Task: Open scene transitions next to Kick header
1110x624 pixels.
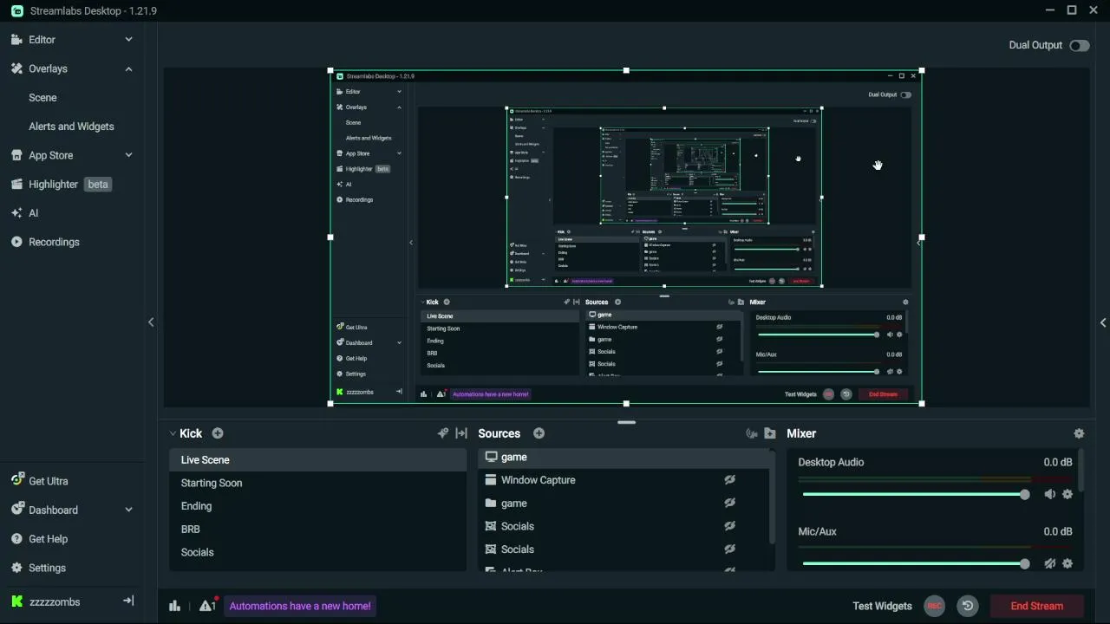Action: tap(443, 433)
